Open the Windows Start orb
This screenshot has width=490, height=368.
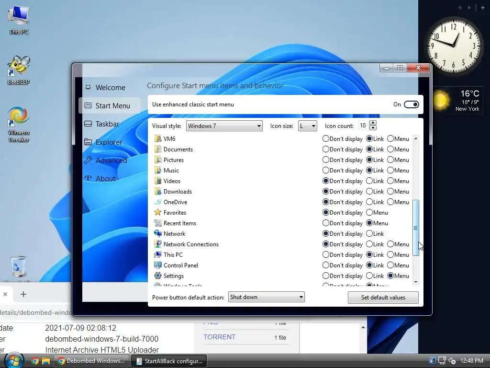pos(13,361)
